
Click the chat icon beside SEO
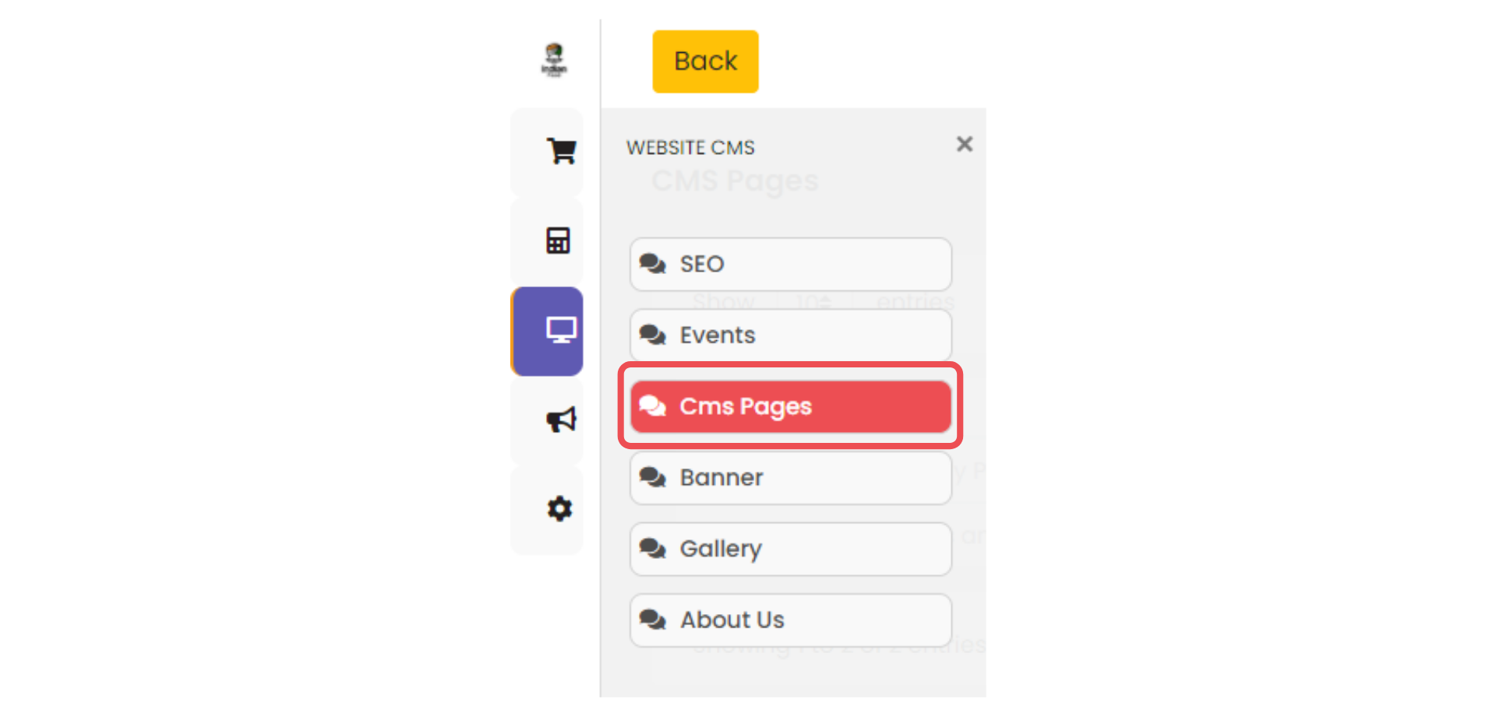(652, 265)
